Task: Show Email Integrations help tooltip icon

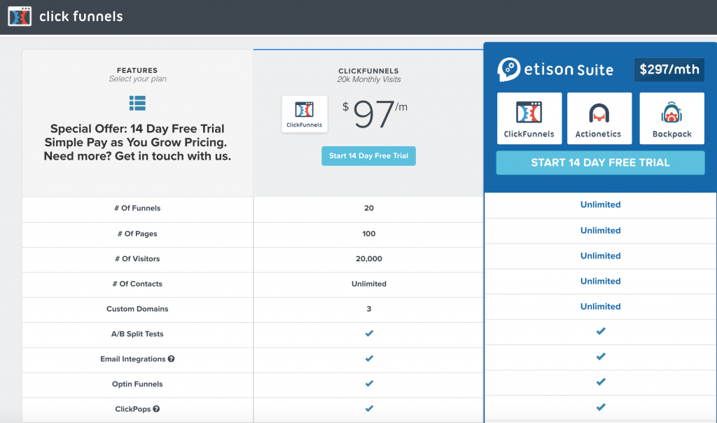Action: [172, 359]
